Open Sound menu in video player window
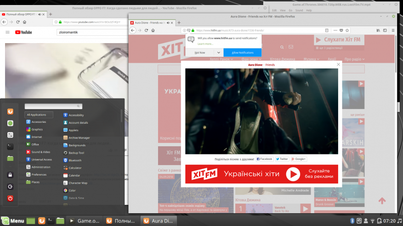The width and height of the screenshot is (403, 226). [x=299, y=11]
